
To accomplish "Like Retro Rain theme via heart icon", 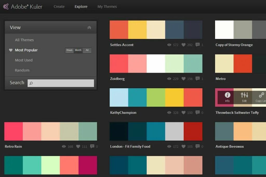I will pos(78,146).
